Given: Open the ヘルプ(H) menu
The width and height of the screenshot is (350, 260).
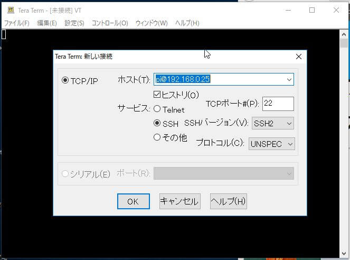Looking at the screenshot, I should pos(187,23).
